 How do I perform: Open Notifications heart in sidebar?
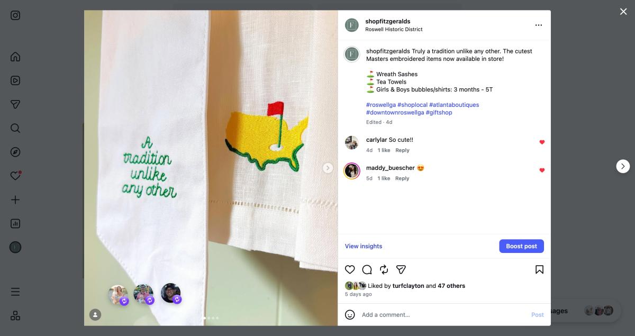click(x=15, y=176)
